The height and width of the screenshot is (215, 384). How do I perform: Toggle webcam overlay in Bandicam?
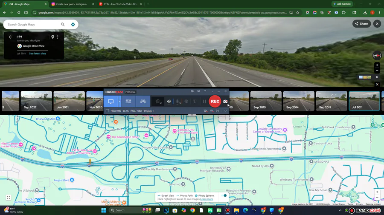pos(158,102)
